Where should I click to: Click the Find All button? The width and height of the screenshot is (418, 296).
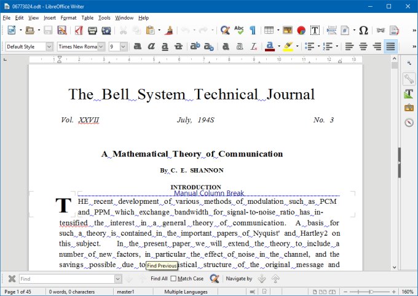click(x=159, y=279)
